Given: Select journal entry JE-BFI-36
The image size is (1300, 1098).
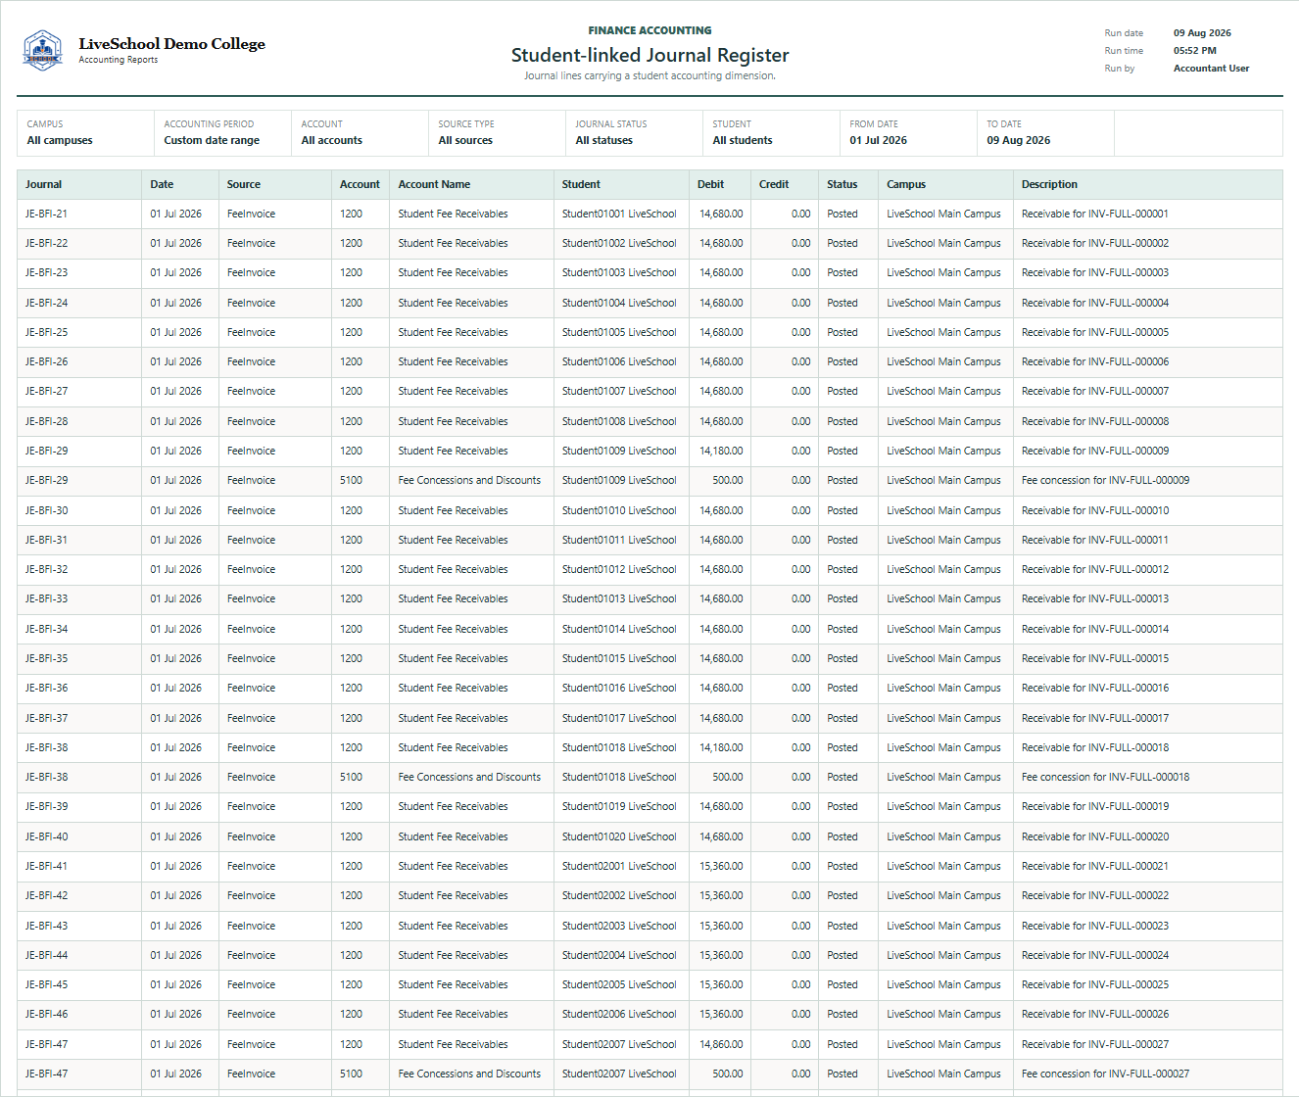Looking at the screenshot, I should tap(47, 688).
